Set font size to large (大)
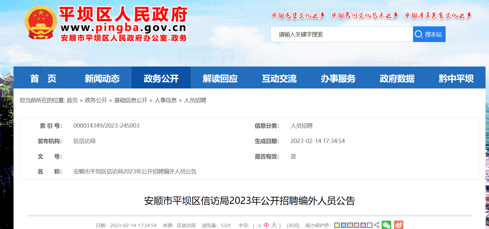This screenshot has width=489, height=229. 274,225
